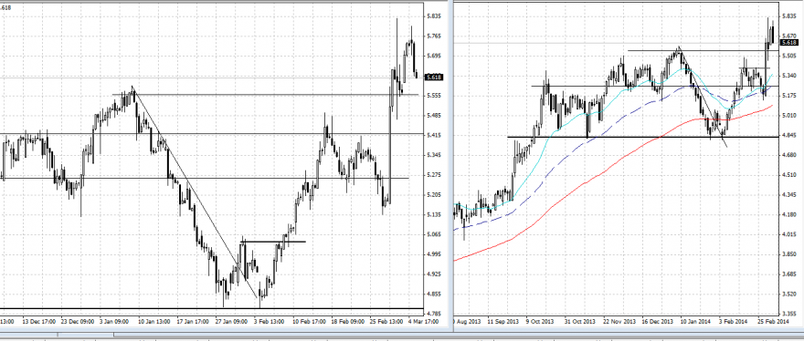This screenshot has width=804, height=341.
Task: Click the 5.275 price axis label
Action: pyautogui.click(x=434, y=175)
